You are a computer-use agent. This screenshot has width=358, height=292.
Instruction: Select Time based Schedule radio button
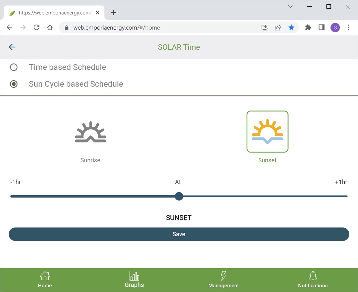click(x=14, y=67)
